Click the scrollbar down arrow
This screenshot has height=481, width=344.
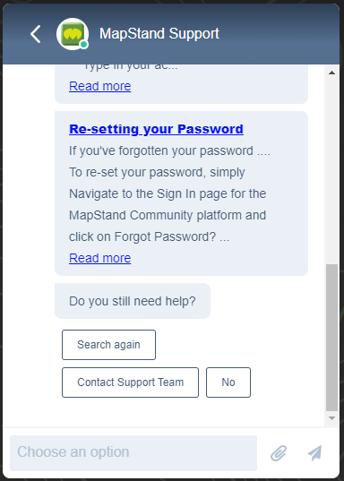coord(331,418)
